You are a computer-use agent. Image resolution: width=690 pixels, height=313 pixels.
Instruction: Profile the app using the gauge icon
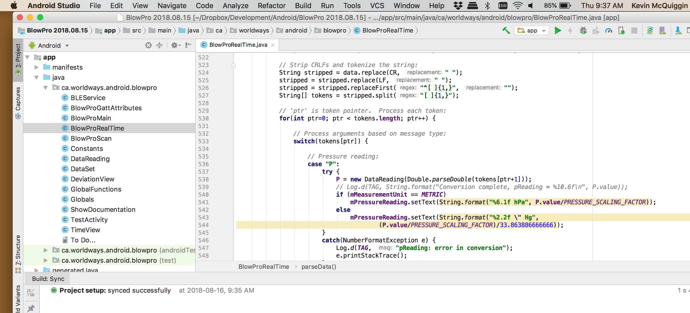[x=609, y=30]
